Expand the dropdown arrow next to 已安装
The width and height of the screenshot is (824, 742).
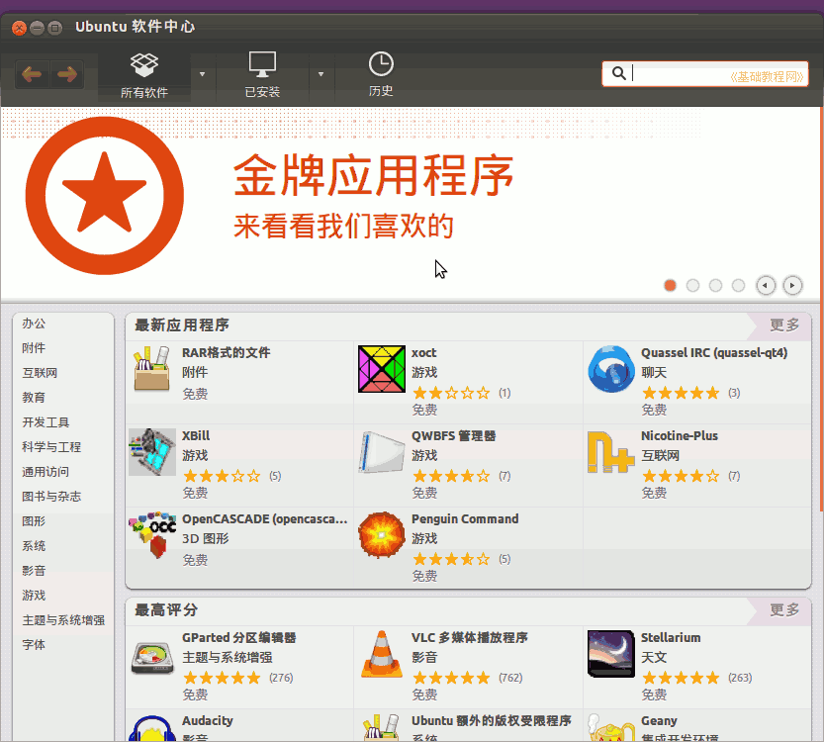320,74
